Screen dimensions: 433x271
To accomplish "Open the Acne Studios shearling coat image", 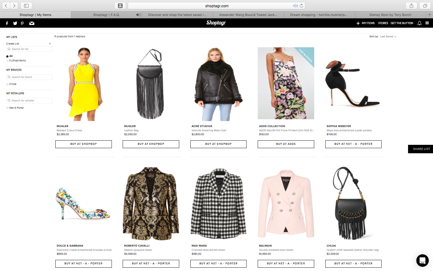I will point(218,84).
